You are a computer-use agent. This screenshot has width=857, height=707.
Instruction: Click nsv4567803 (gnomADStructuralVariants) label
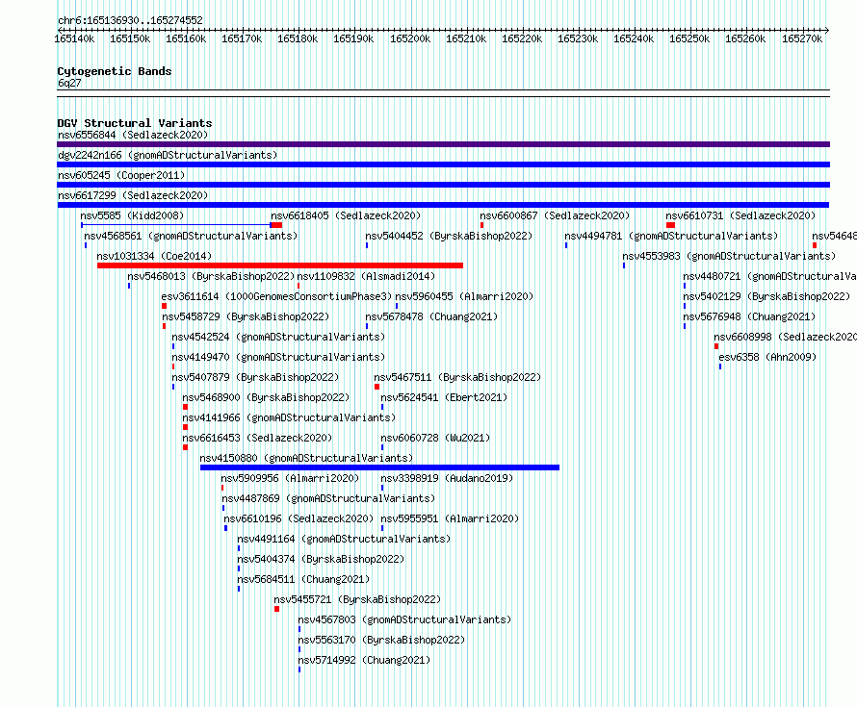[404, 619]
